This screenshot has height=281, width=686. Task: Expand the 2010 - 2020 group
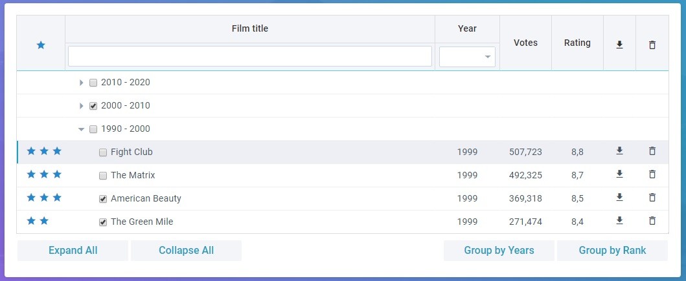(82, 83)
